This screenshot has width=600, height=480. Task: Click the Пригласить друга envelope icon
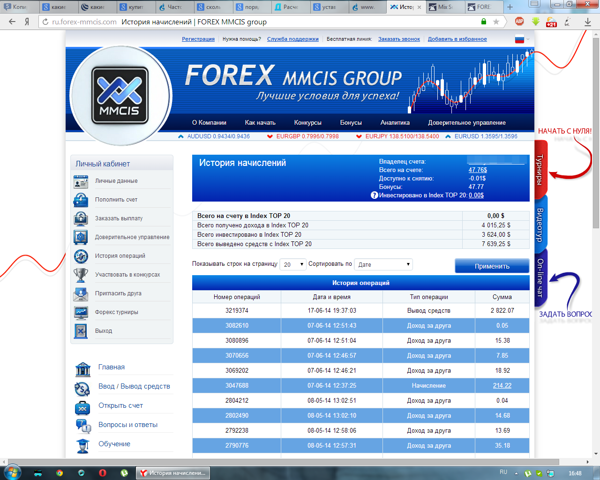tap(81, 294)
